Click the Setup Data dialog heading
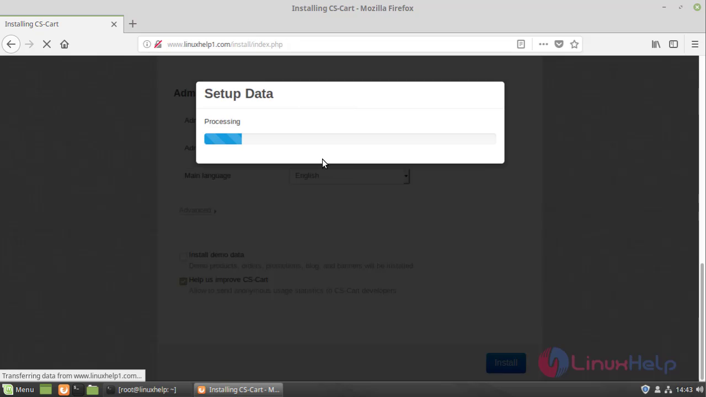Image resolution: width=706 pixels, height=397 pixels. [x=239, y=94]
